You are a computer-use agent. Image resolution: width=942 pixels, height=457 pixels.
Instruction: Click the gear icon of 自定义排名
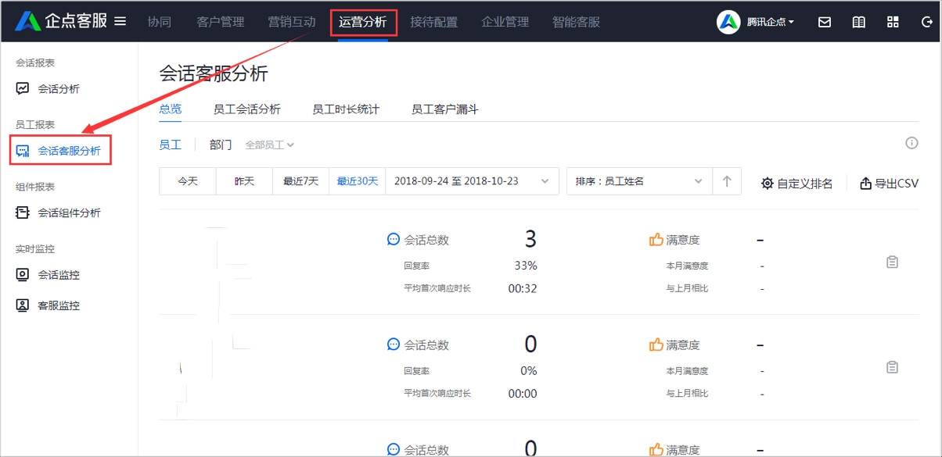click(768, 184)
